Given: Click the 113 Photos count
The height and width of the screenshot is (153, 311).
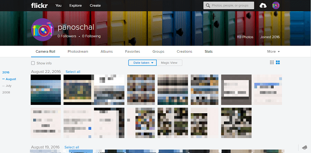Looking at the screenshot, I should click(x=245, y=37).
